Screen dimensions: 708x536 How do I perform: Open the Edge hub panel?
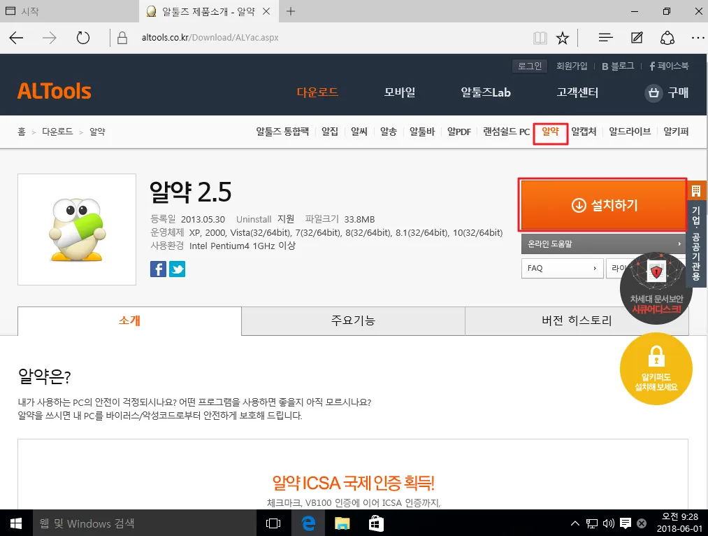[x=605, y=38]
